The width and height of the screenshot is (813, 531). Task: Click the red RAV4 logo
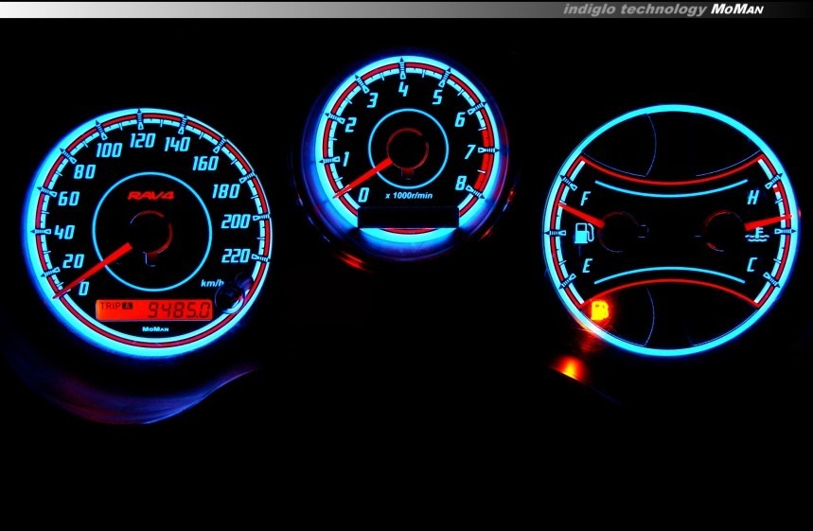[149, 196]
